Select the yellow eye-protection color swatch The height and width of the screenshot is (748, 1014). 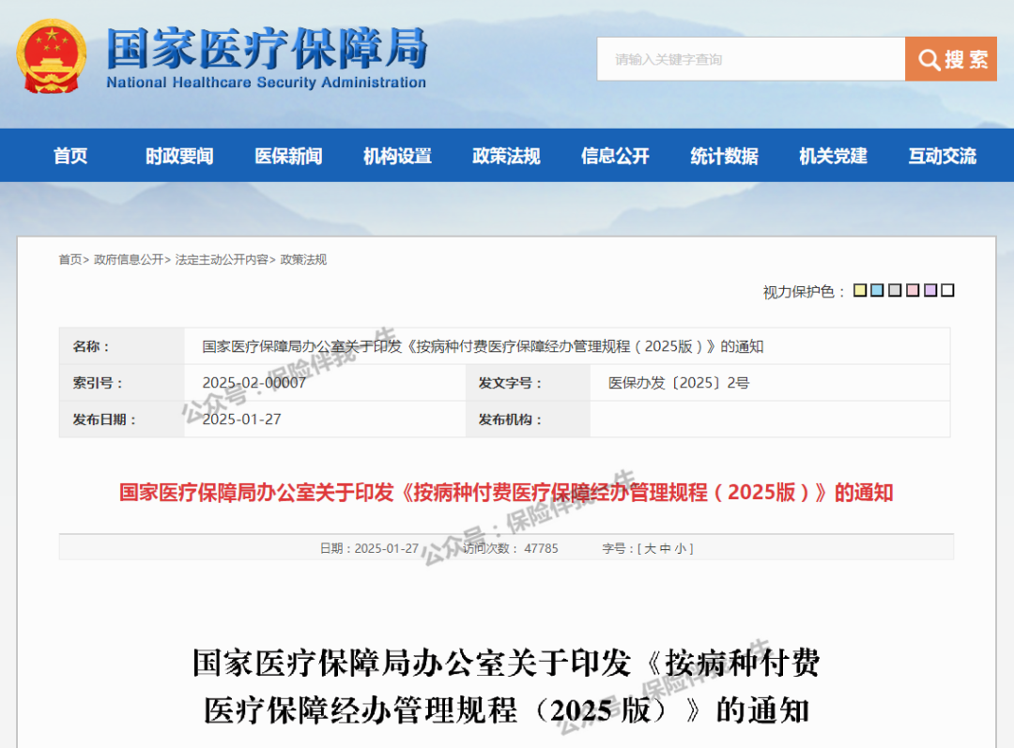tap(859, 291)
